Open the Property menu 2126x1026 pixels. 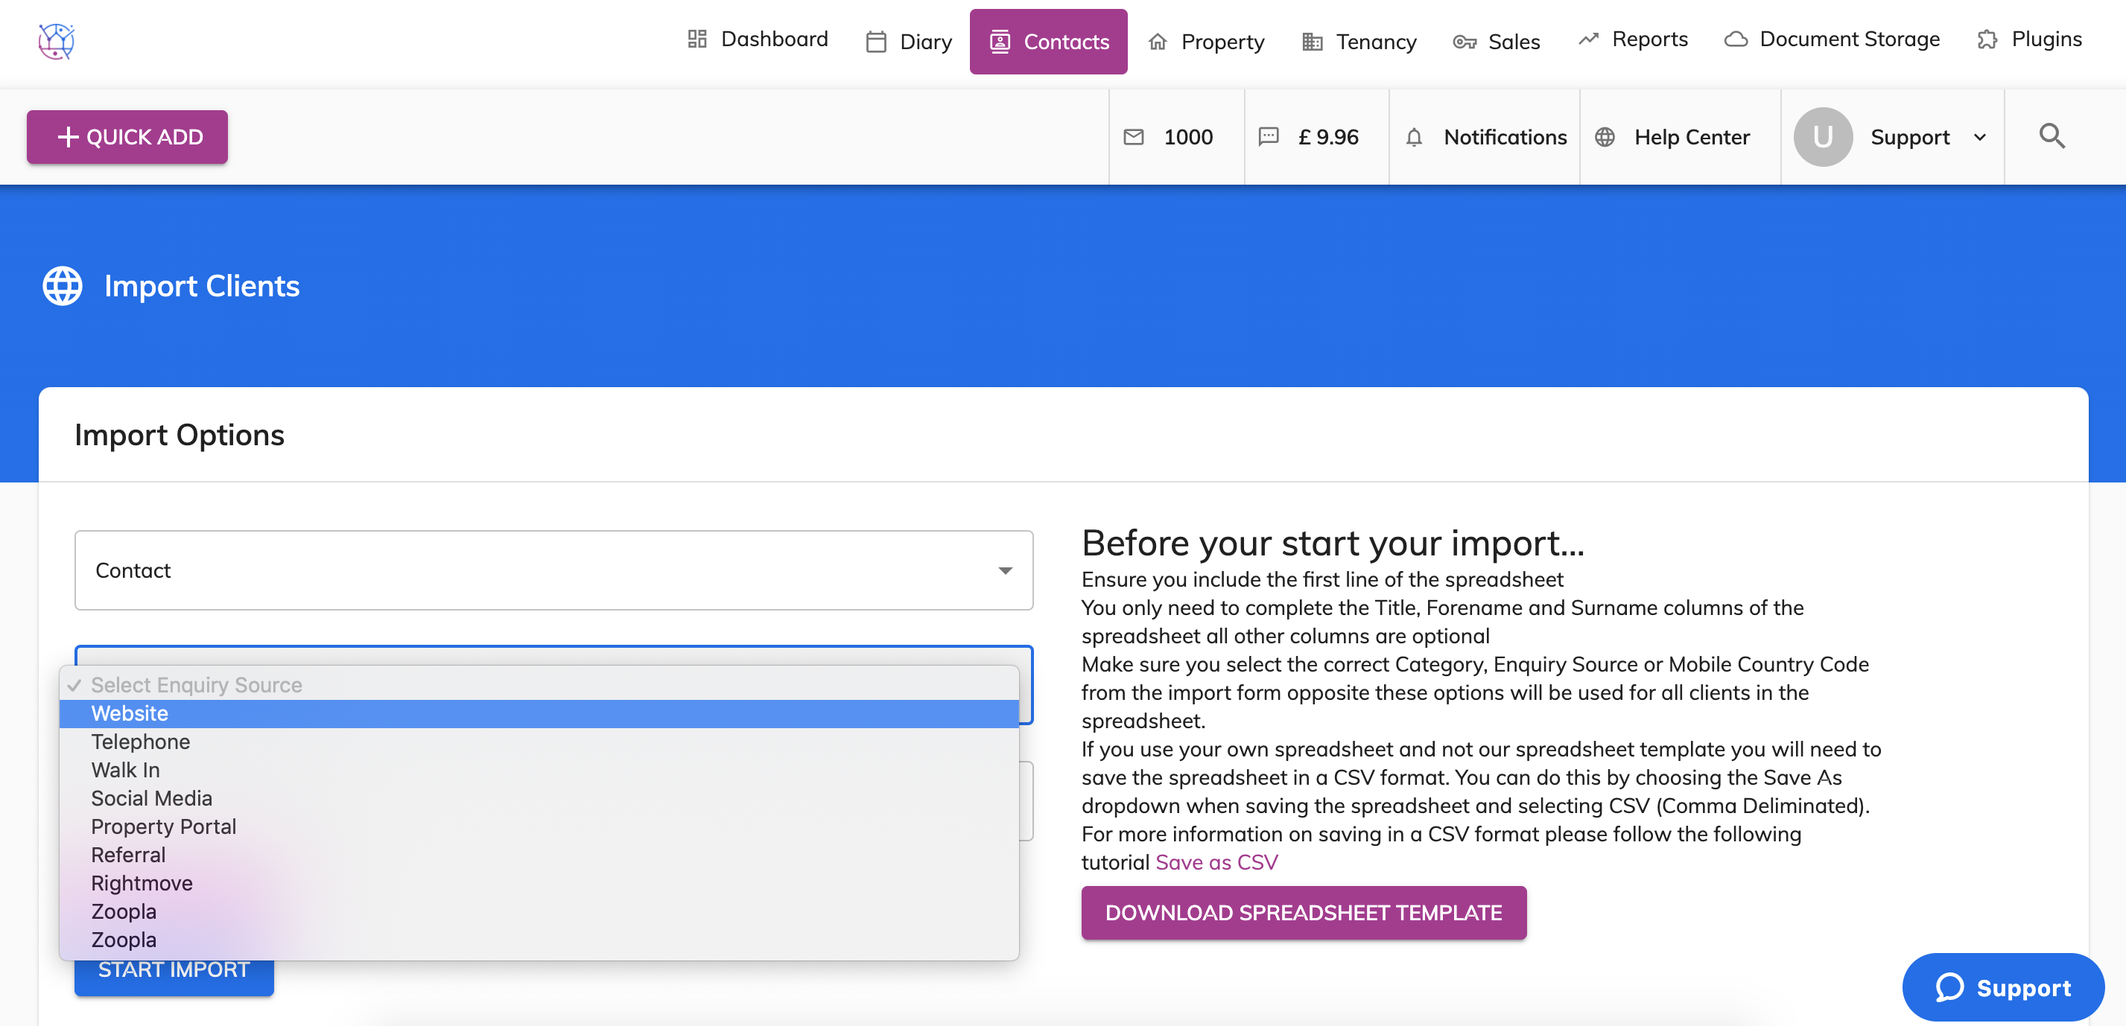pyautogui.click(x=1206, y=42)
